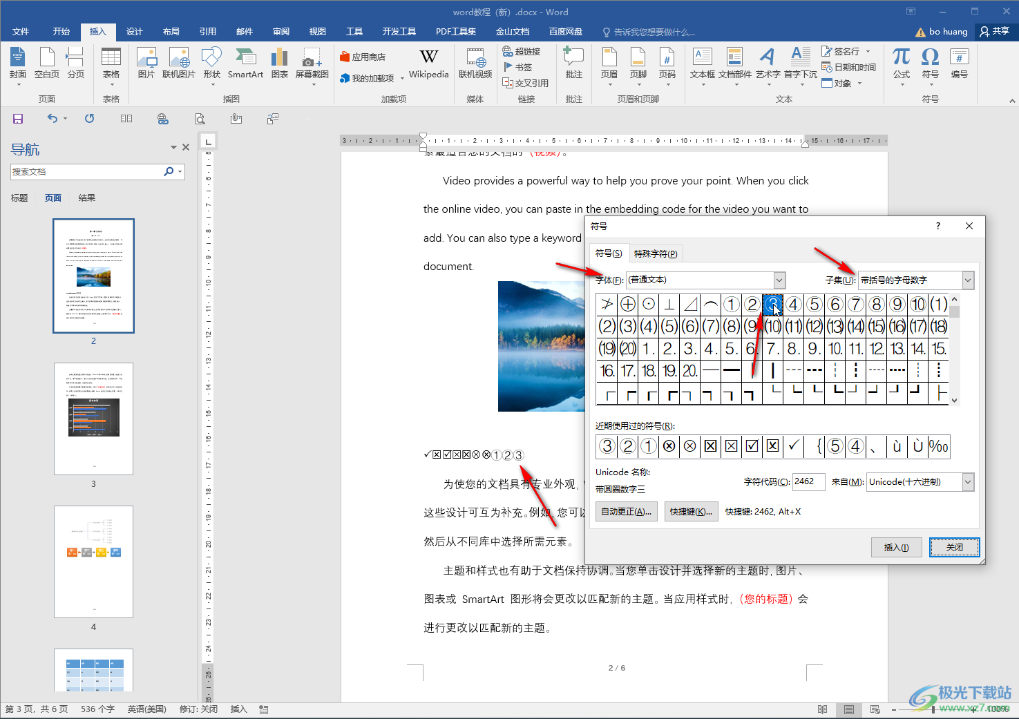Screen dimensions: 1019x719
Task: Click the 共享 share button
Action: pyautogui.click(x=995, y=32)
